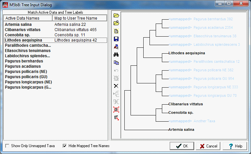
Task: Fit the tree to window with the red-cornered icon
Action: click(116, 110)
